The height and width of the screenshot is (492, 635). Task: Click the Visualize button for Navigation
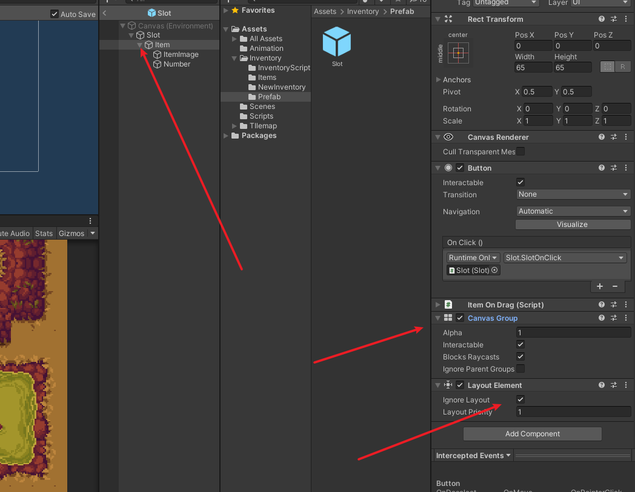(x=573, y=225)
